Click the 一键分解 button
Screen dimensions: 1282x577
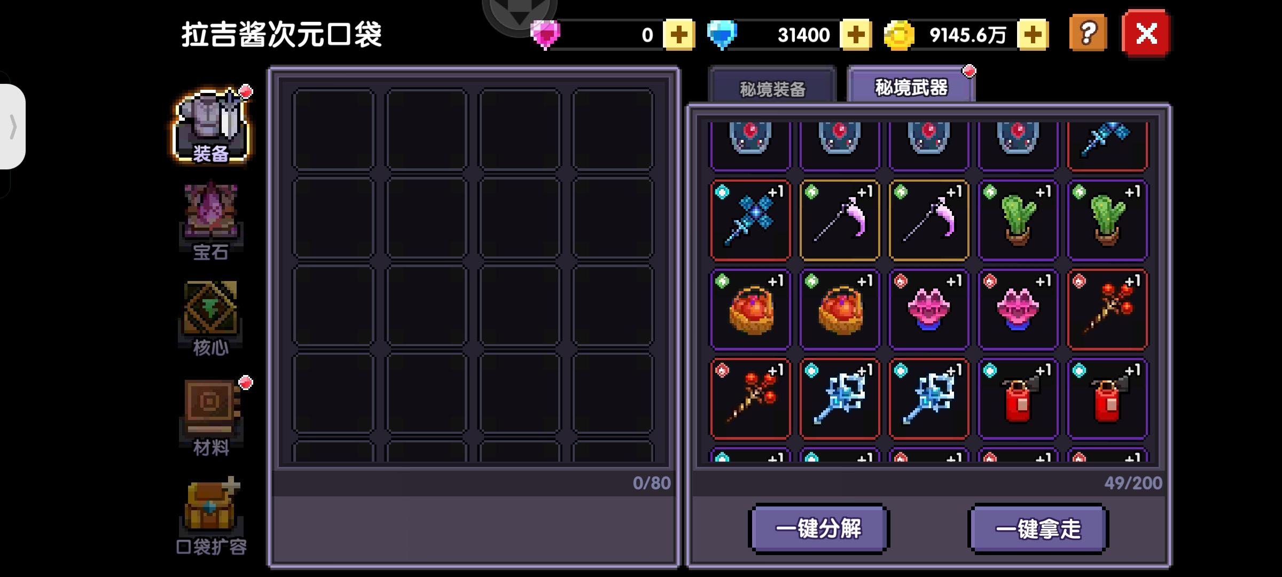(x=819, y=529)
